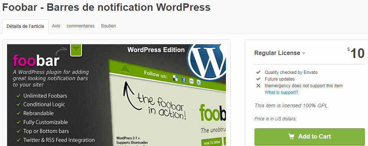The image size is (368, 146).
Task: Click the Delicious icon in Follow us bar
Action: [x=175, y=78]
